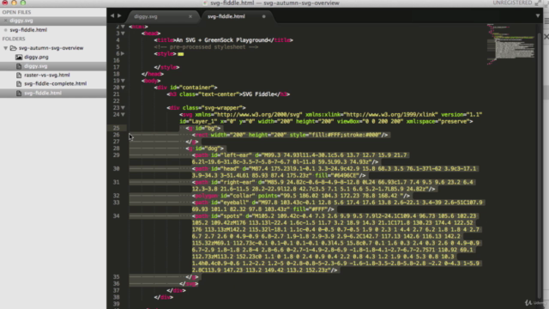Fold the body tag at line 19
The height and width of the screenshot is (309, 549).
point(123,81)
